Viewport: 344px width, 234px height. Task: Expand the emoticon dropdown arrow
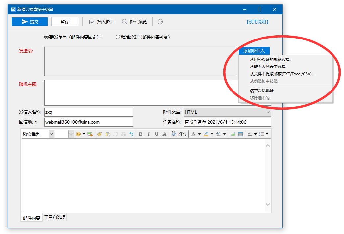click(84, 134)
